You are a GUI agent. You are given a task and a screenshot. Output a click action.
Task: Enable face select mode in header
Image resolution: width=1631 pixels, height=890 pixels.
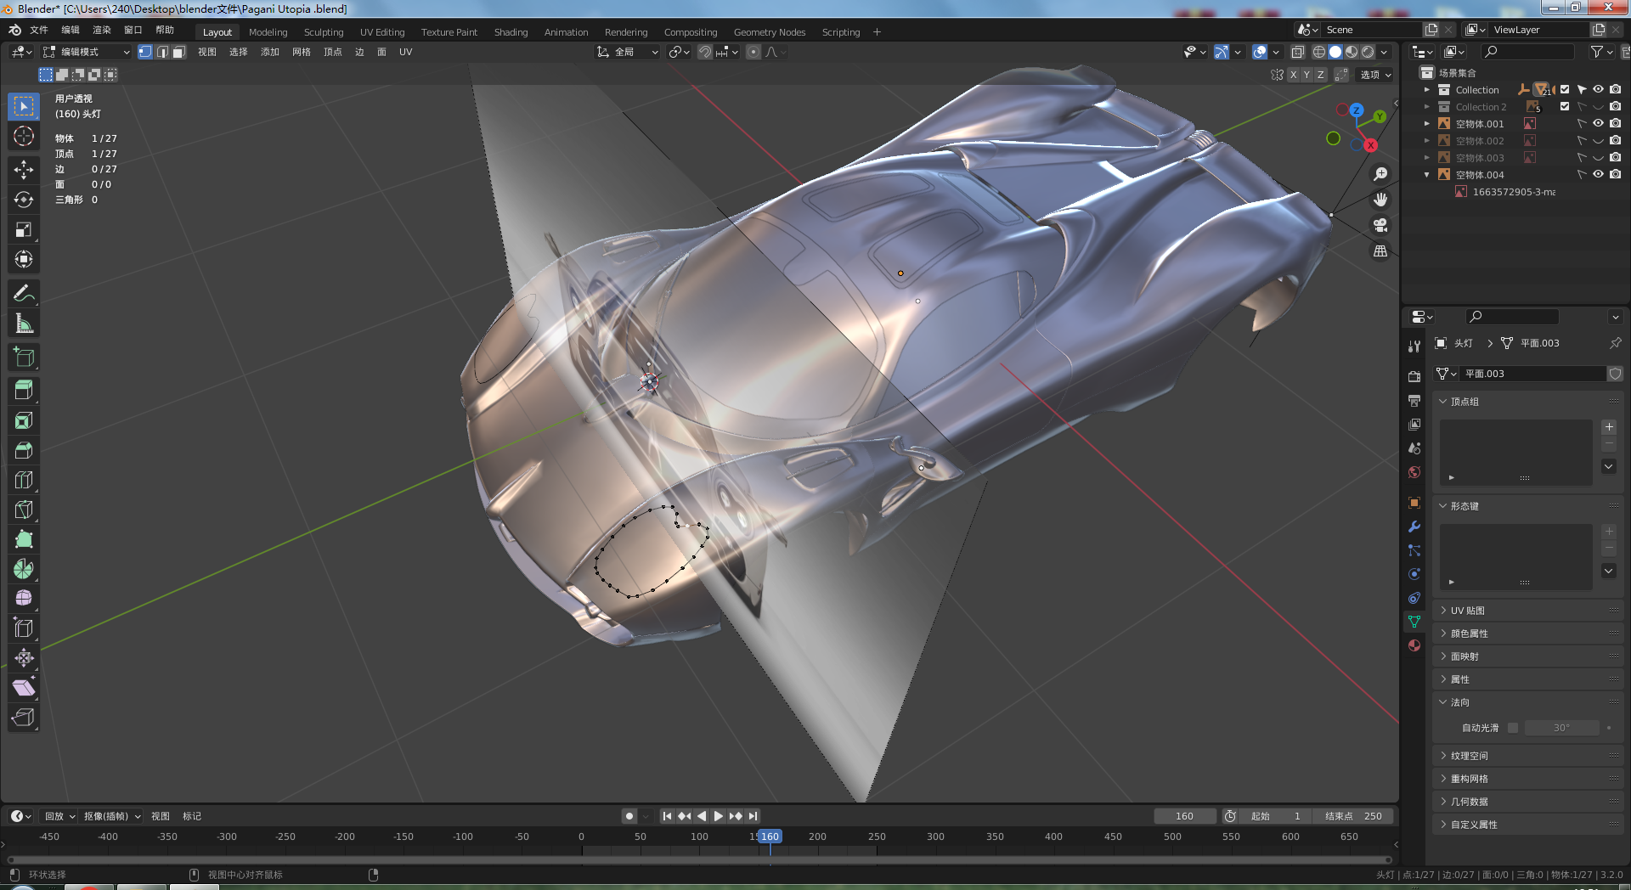(179, 52)
